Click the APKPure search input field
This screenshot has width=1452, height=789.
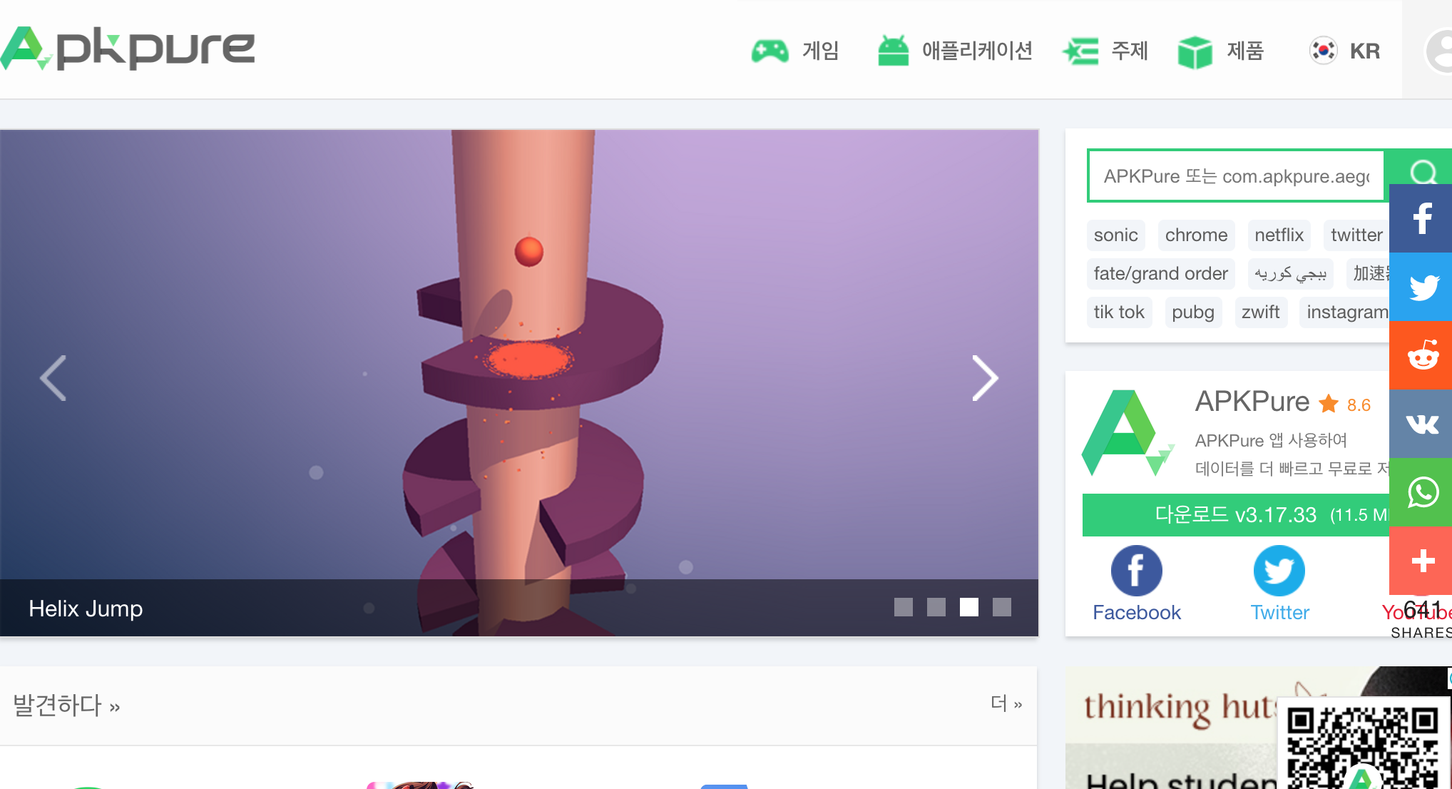[x=1235, y=176]
